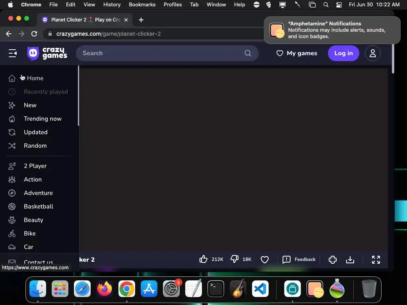The width and height of the screenshot is (407, 305).
Task: Click the address bar URL
Action: pyautogui.click(x=109, y=34)
